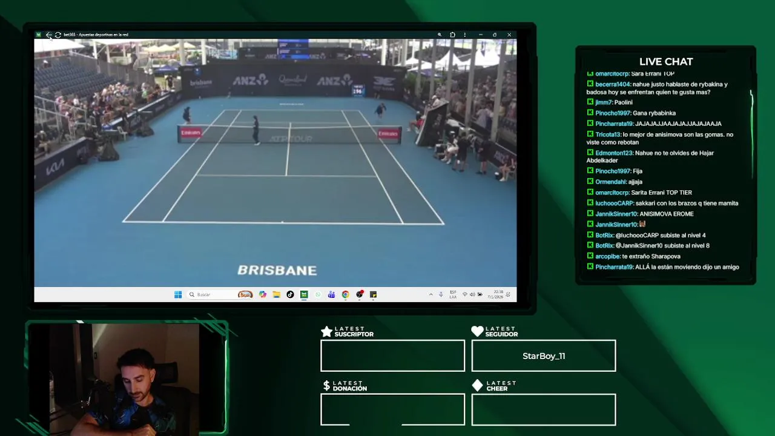Image resolution: width=775 pixels, height=436 pixels.
Task: Click the bet365 app icon in title bar
Action: [x=39, y=35]
